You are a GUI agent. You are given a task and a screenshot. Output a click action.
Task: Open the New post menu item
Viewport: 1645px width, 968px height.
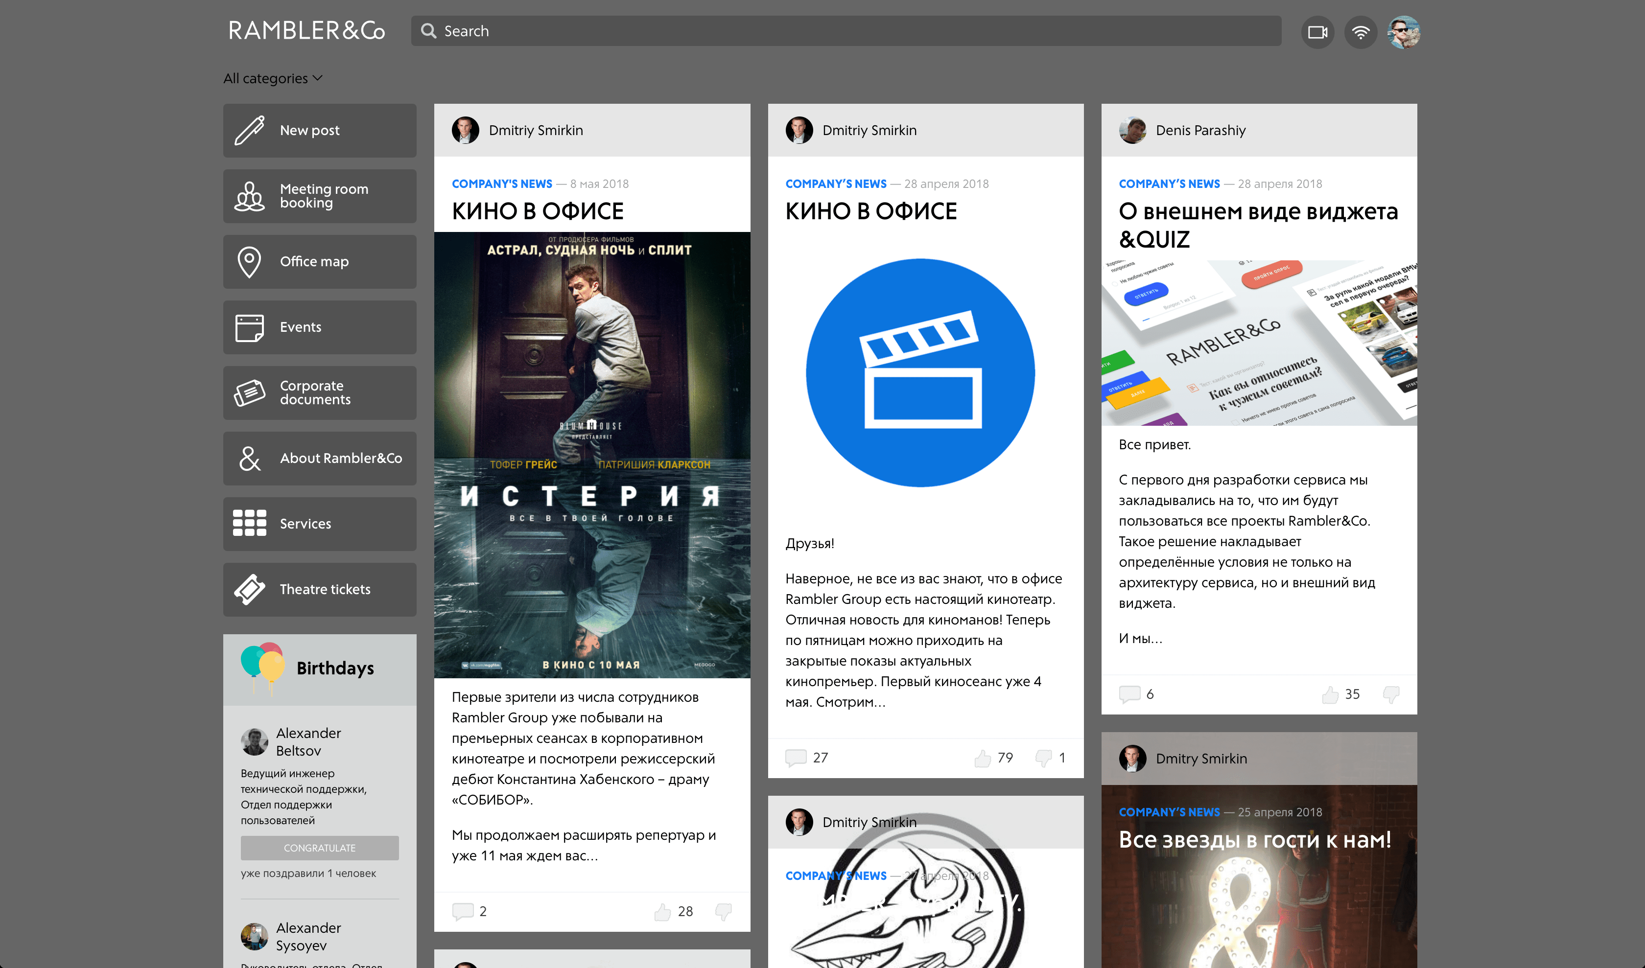click(x=320, y=131)
